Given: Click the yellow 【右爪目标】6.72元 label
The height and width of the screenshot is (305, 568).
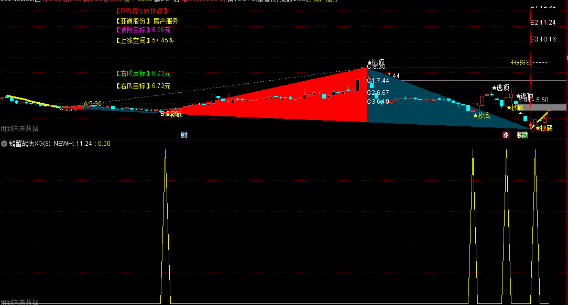Looking at the screenshot, I should [x=143, y=86].
